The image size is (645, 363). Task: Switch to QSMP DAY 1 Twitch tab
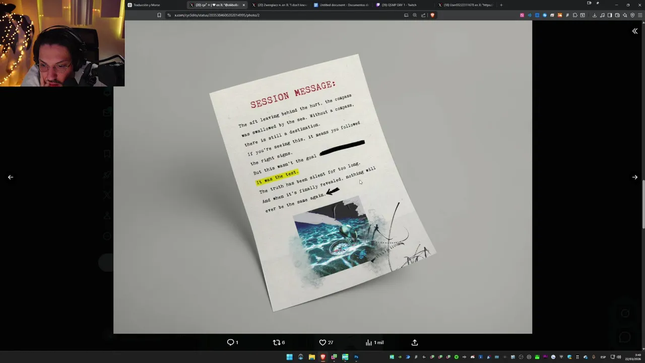403,5
